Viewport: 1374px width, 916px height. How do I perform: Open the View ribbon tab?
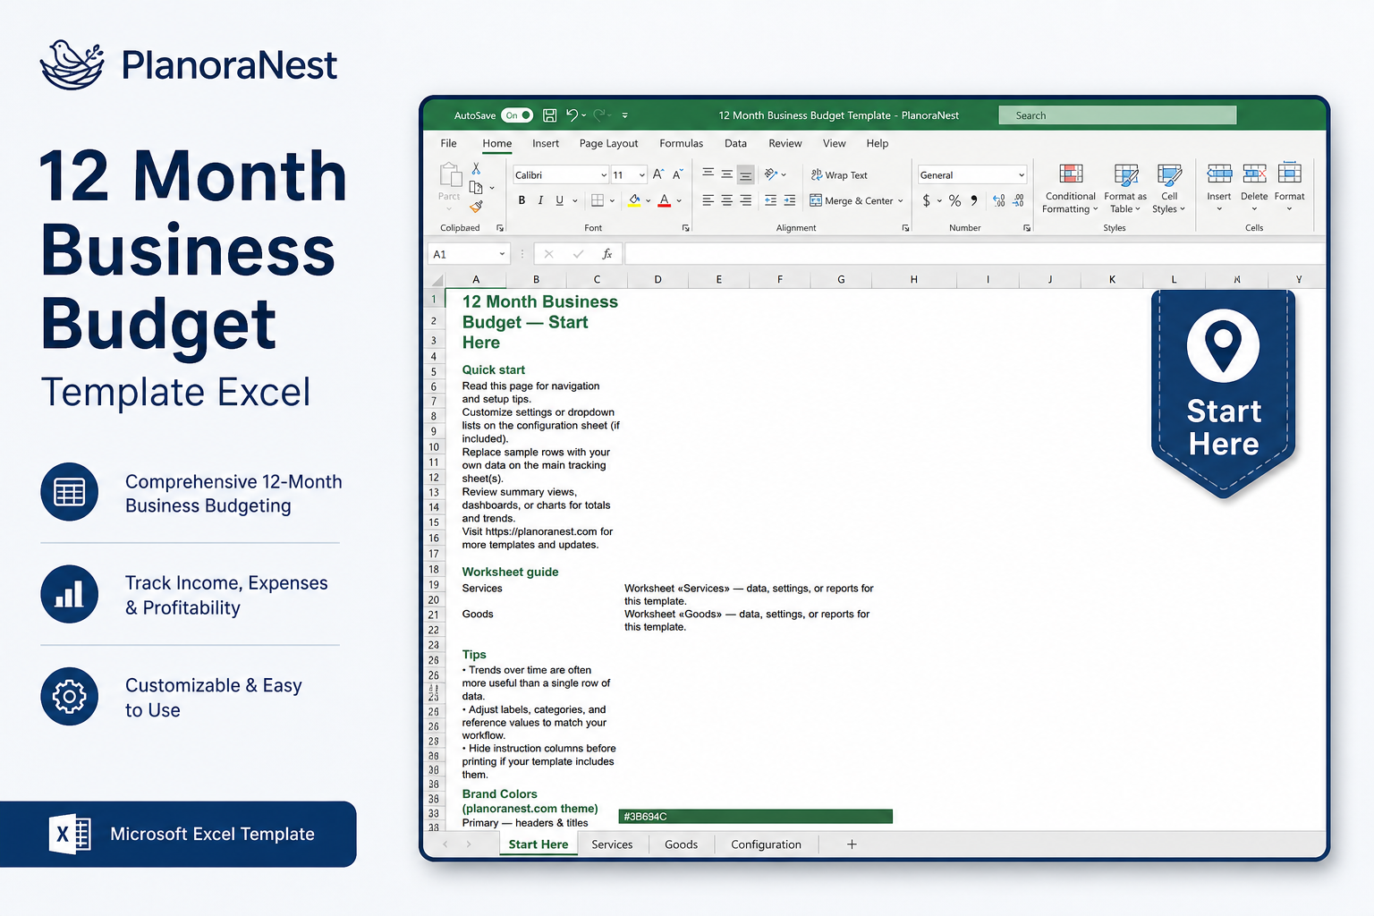834,143
